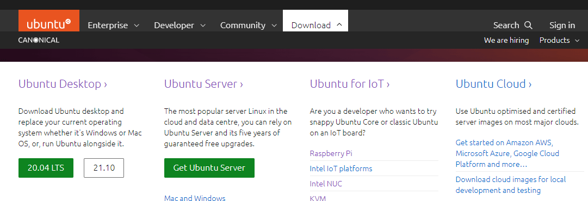Open the Ubuntu Desktop heading link
This screenshot has width=588, height=201.
pos(63,84)
